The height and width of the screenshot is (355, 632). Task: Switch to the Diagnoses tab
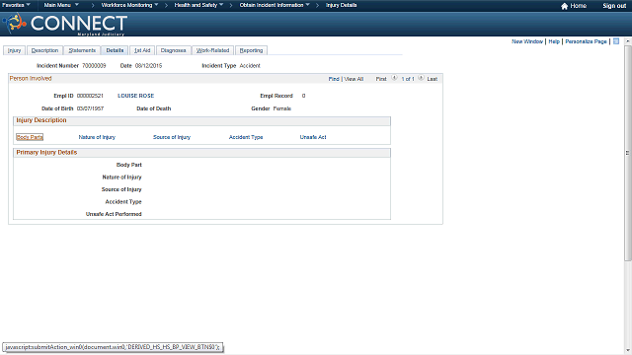pyautogui.click(x=173, y=50)
